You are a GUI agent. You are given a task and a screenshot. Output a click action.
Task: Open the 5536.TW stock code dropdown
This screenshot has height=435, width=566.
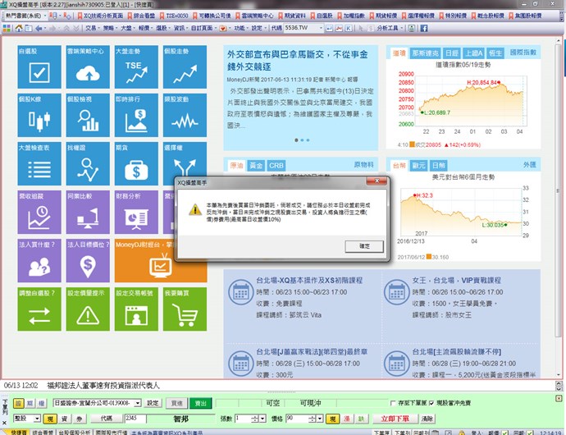[x=321, y=28]
